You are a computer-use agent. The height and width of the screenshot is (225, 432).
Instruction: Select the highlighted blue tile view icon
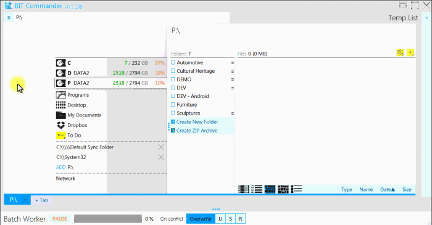coord(270,189)
